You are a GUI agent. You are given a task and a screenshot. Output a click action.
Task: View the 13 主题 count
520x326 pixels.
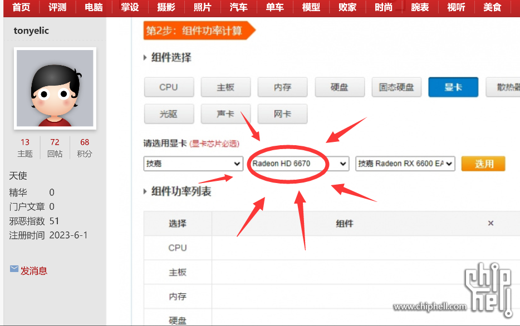(x=25, y=148)
